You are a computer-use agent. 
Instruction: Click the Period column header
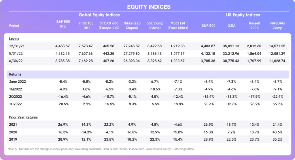[14, 26]
